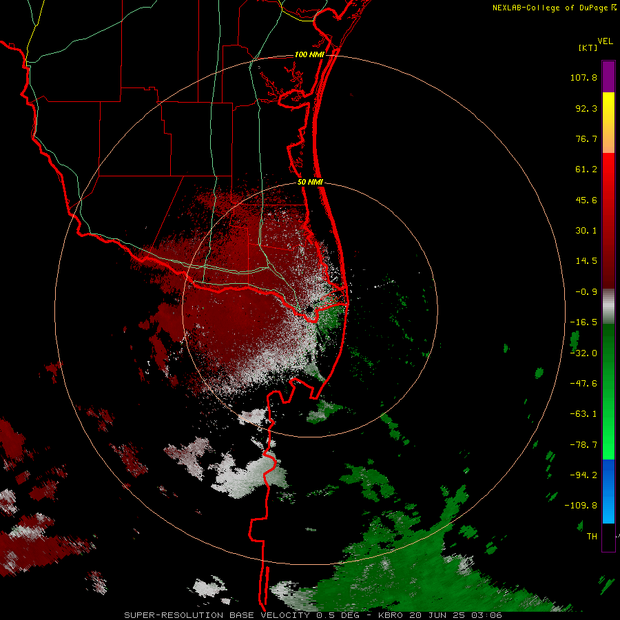Click the -0.9 velocity legend value
This screenshot has width=620, height=620.
click(x=586, y=292)
